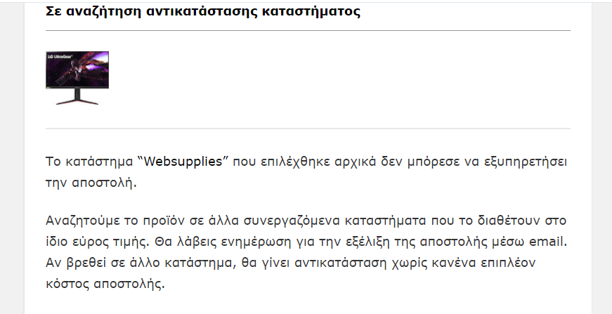Click the divider line below the product image
This screenshot has height=314, width=612.
point(308,129)
